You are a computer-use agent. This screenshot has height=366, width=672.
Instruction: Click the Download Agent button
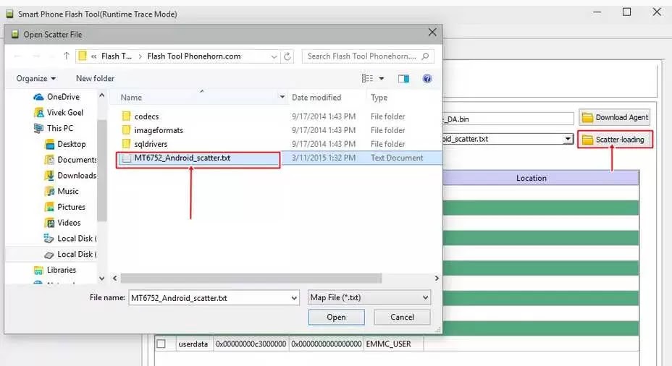tap(615, 117)
